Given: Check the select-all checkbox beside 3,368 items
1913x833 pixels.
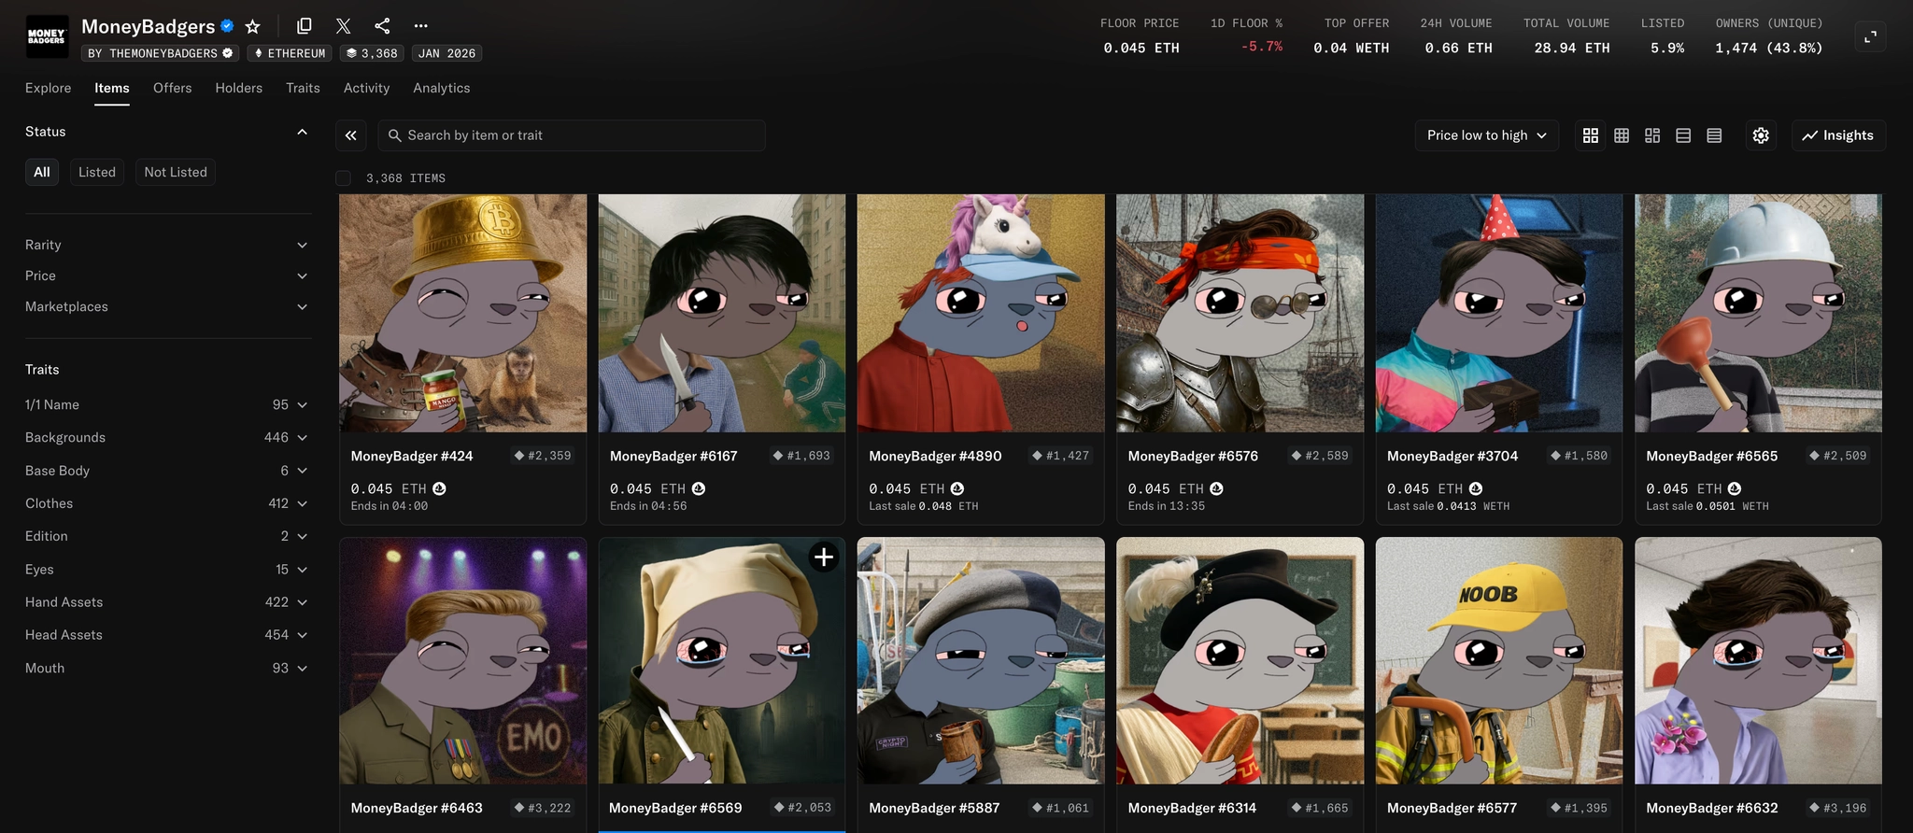Looking at the screenshot, I should [x=344, y=178].
